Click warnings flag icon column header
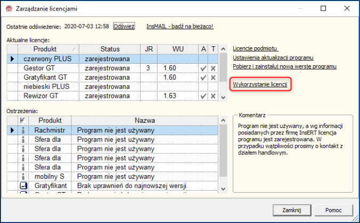 (x=23, y=121)
